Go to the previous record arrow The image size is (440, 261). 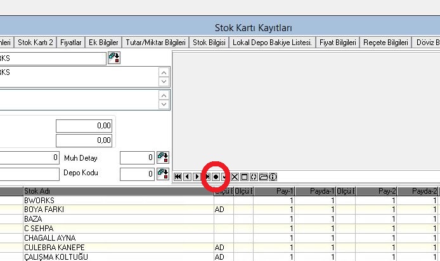tap(187, 177)
